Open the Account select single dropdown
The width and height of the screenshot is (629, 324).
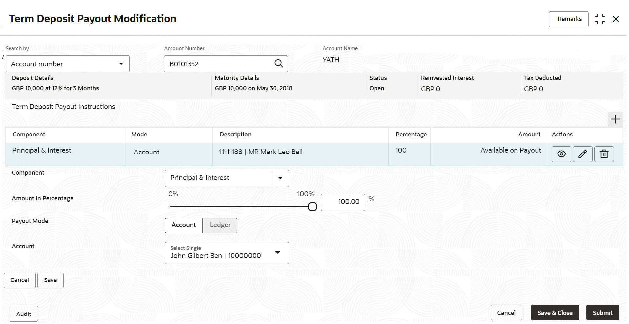tap(277, 253)
